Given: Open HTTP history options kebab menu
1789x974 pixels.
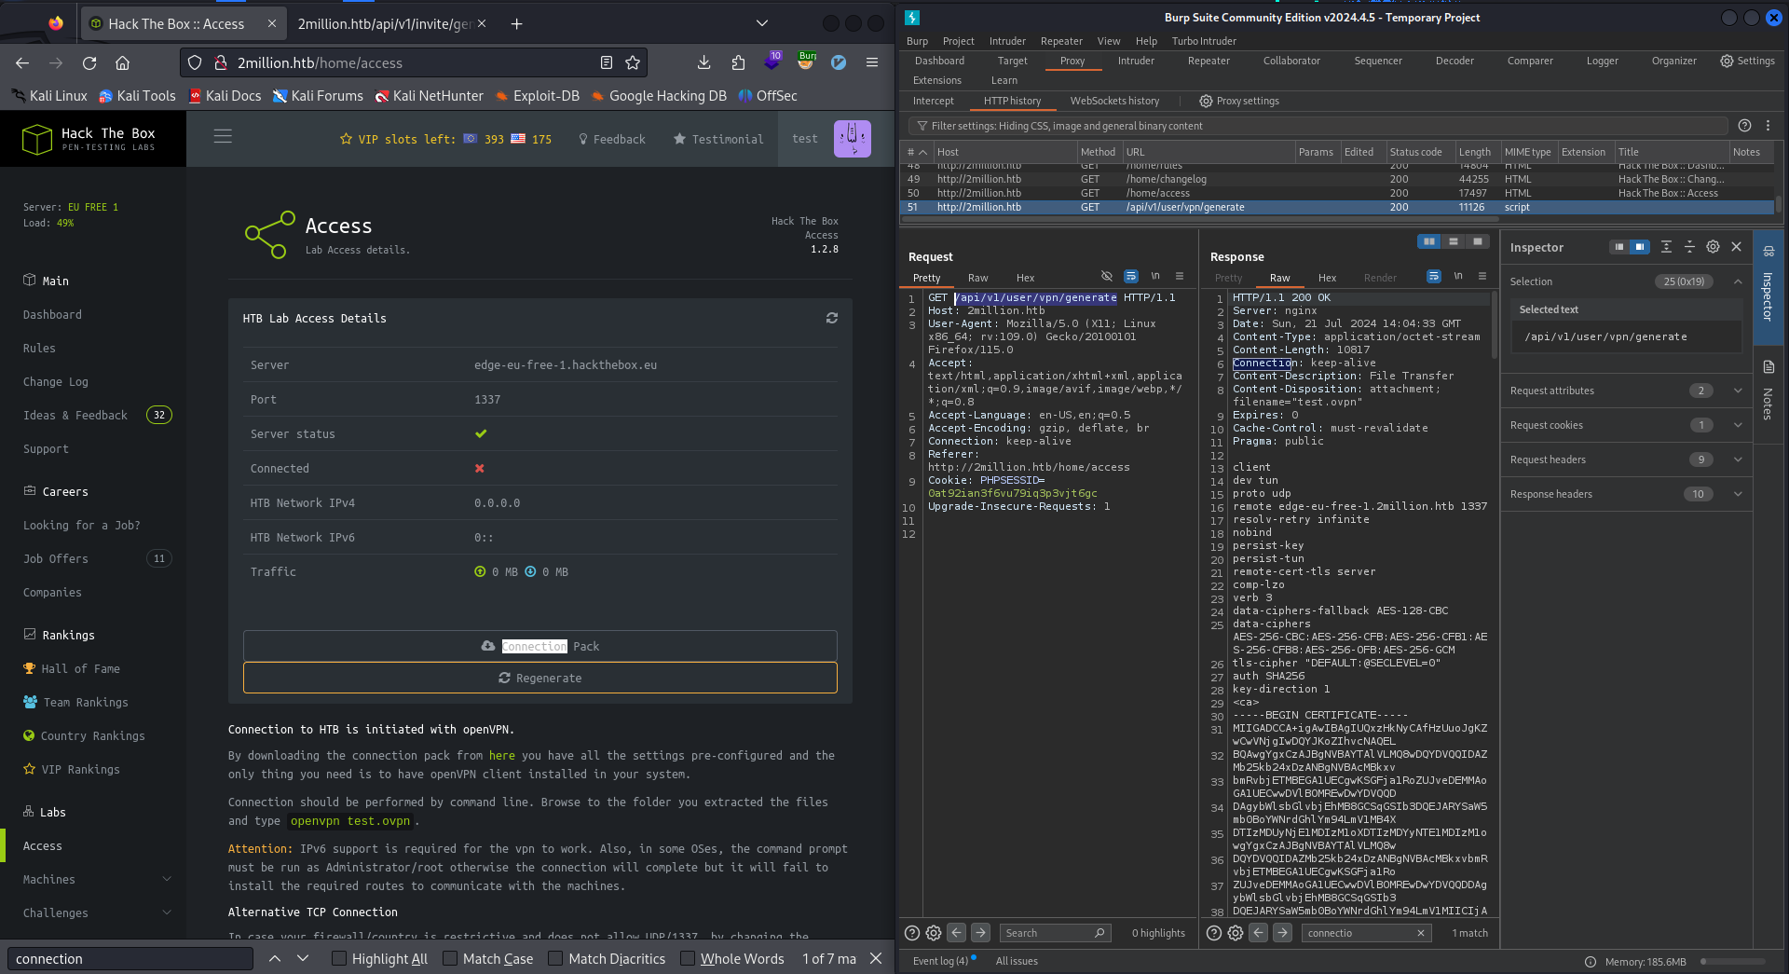Looking at the screenshot, I should coord(1768,126).
